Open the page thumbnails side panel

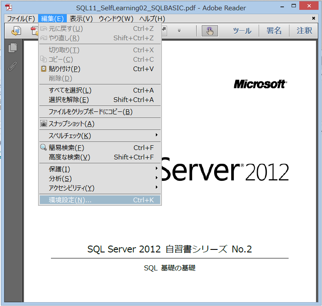tap(13, 48)
